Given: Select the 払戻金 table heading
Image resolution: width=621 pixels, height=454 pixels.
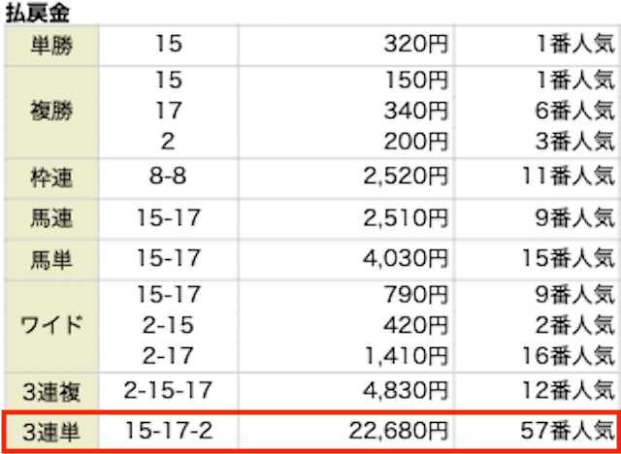Looking at the screenshot, I should point(37,13).
